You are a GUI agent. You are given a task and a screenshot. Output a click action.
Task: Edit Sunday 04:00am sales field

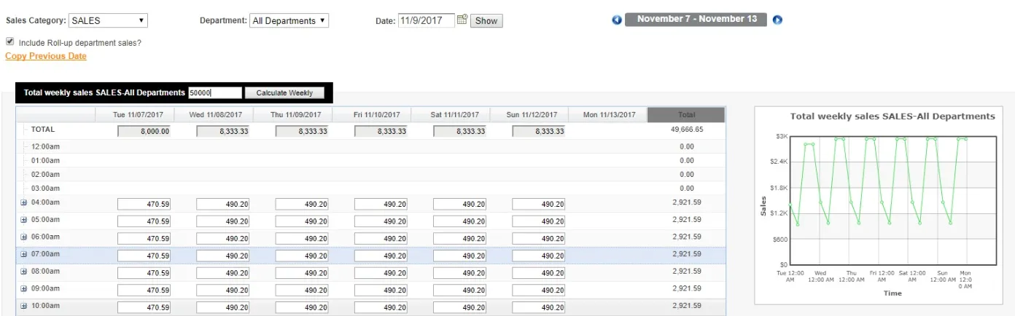538,204
